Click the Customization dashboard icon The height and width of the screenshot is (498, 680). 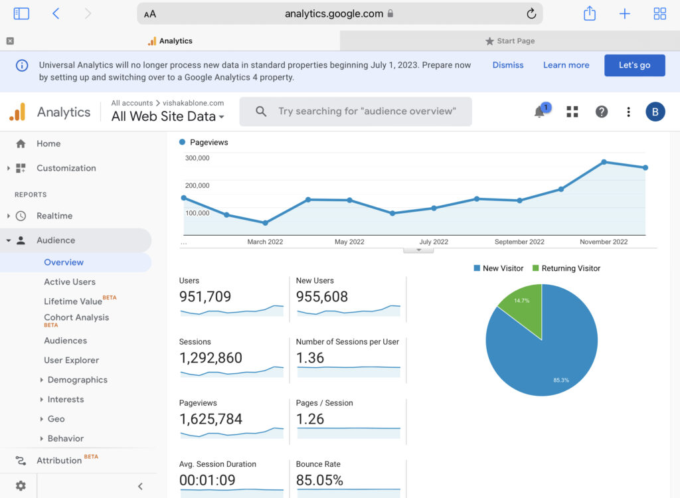coord(21,168)
